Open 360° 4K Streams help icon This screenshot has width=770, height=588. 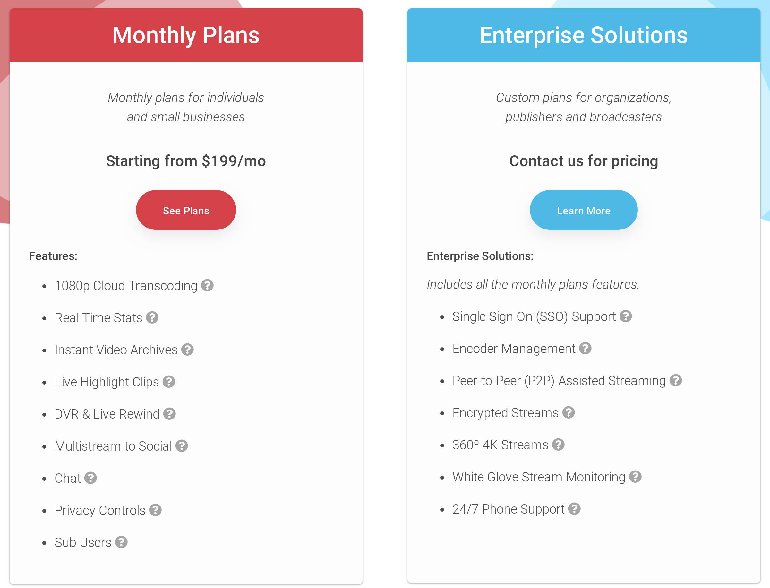558,445
